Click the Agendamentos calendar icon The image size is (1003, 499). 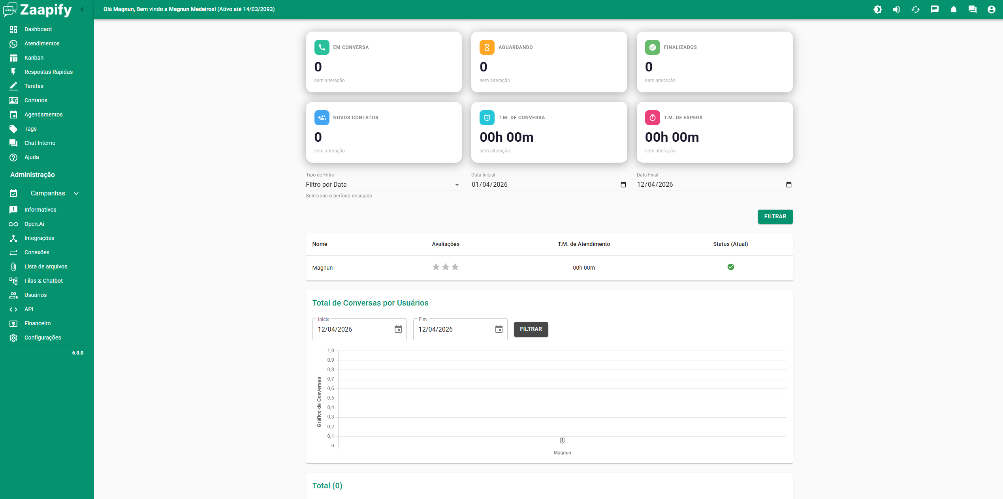13,114
